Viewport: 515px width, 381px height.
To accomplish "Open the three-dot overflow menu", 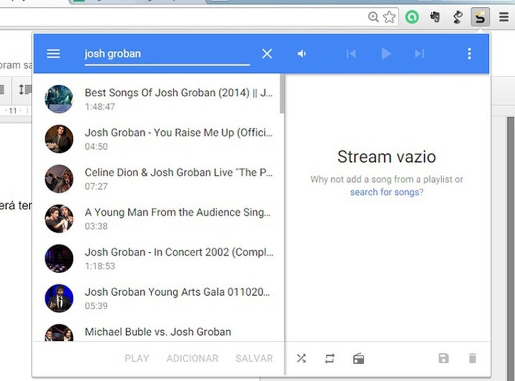I will coord(469,53).
